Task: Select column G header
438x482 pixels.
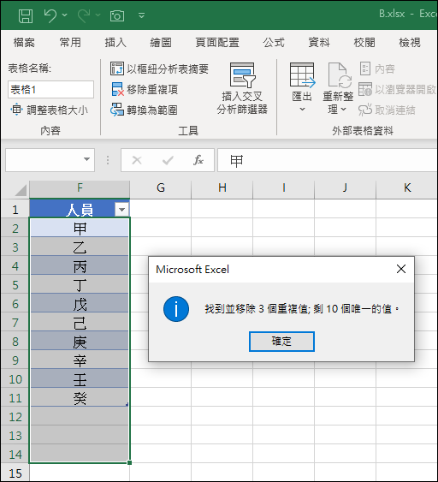Action: point(160,187)
